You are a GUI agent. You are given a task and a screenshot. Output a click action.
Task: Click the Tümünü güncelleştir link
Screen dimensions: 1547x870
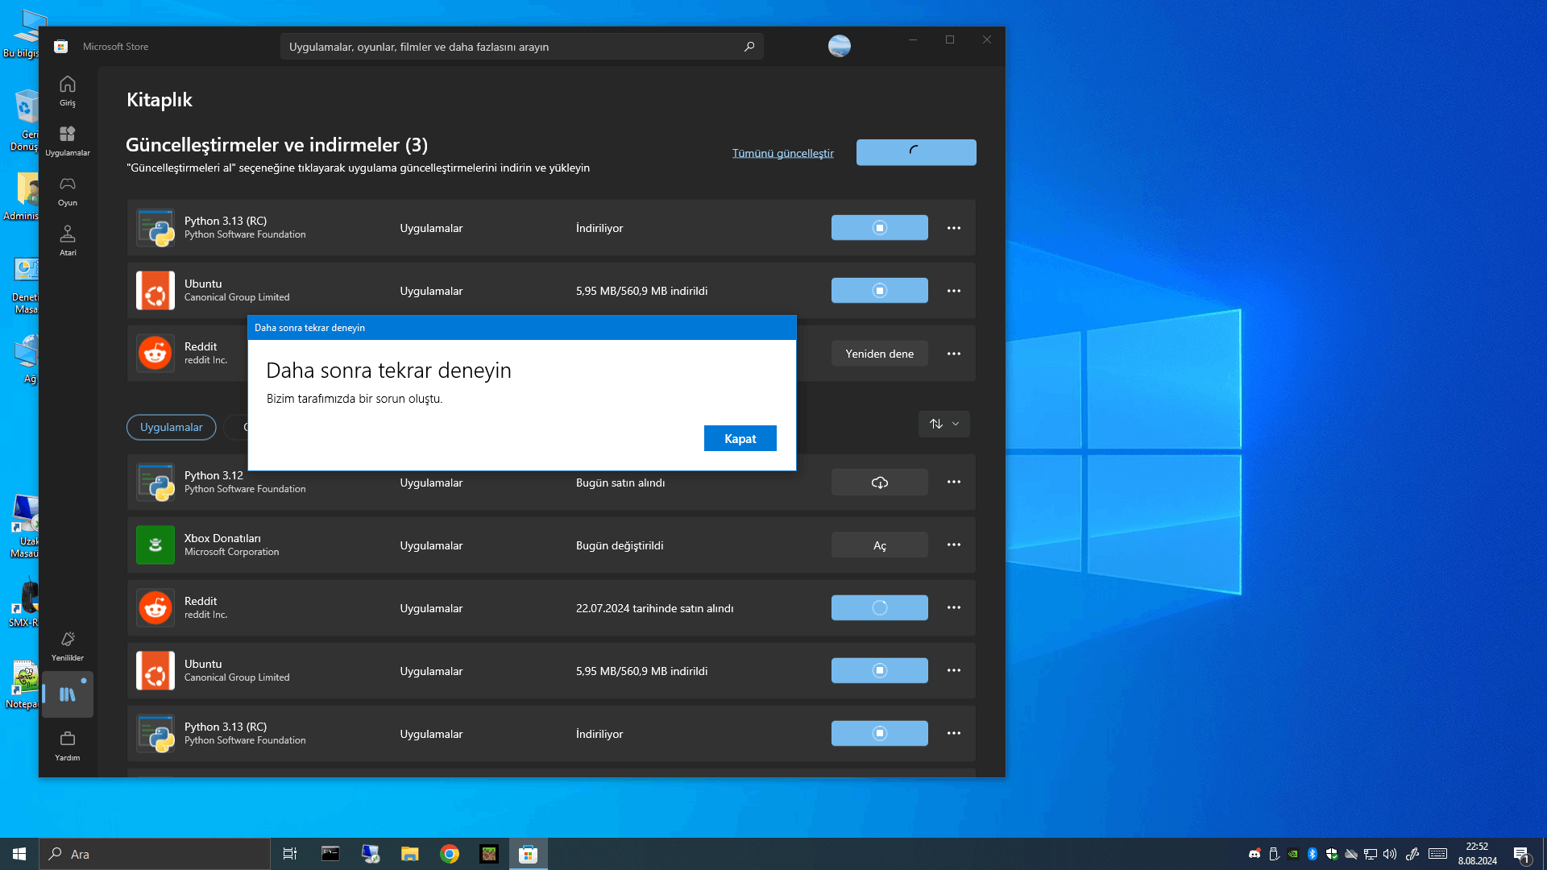tap(782, 153)
